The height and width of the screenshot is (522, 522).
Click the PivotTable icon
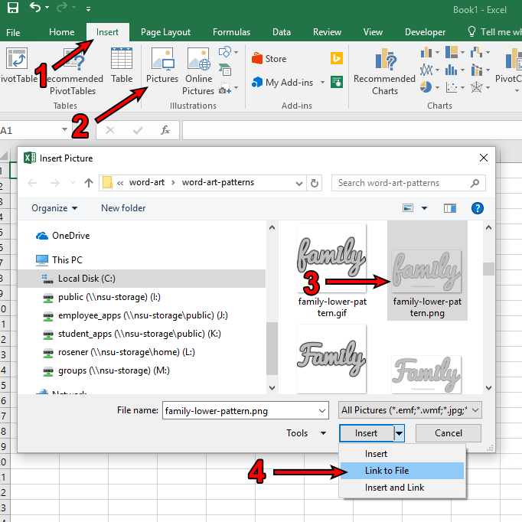(x=17, y=59)
